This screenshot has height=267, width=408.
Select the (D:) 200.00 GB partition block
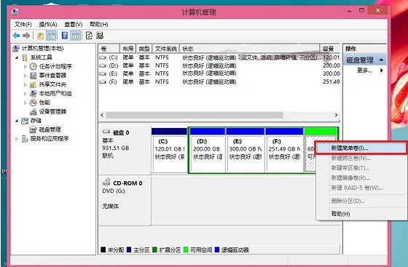coord(208,150)
